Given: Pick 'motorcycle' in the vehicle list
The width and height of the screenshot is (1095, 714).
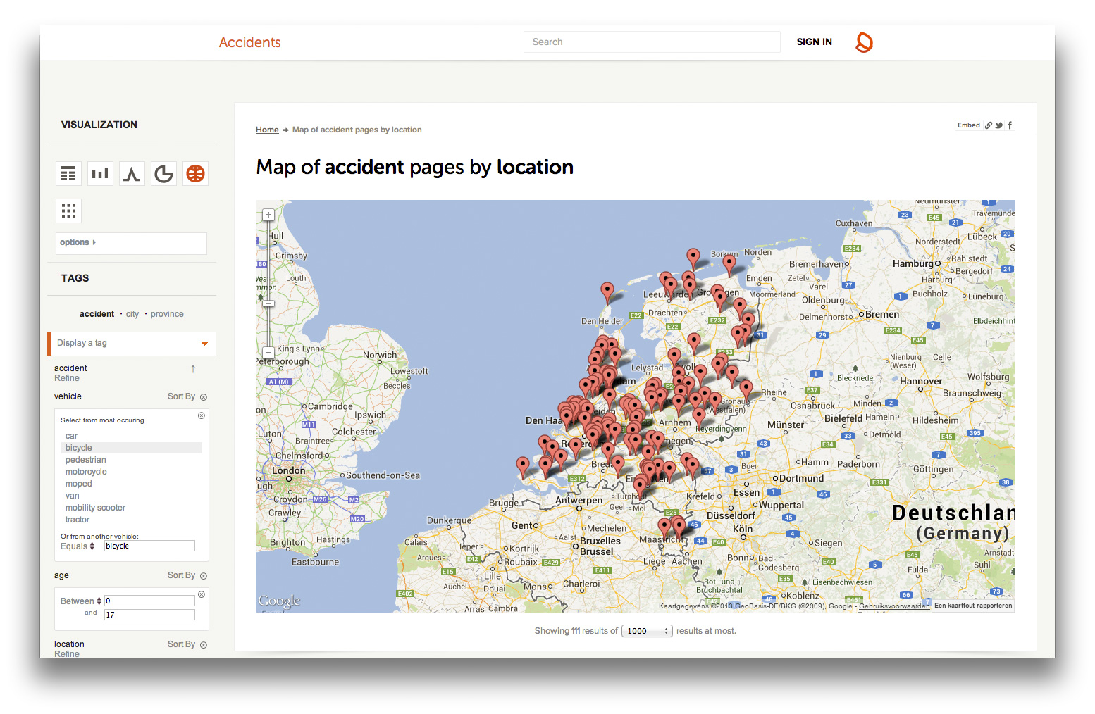Looking at the screenshot, I should click(x=86, y=472).
